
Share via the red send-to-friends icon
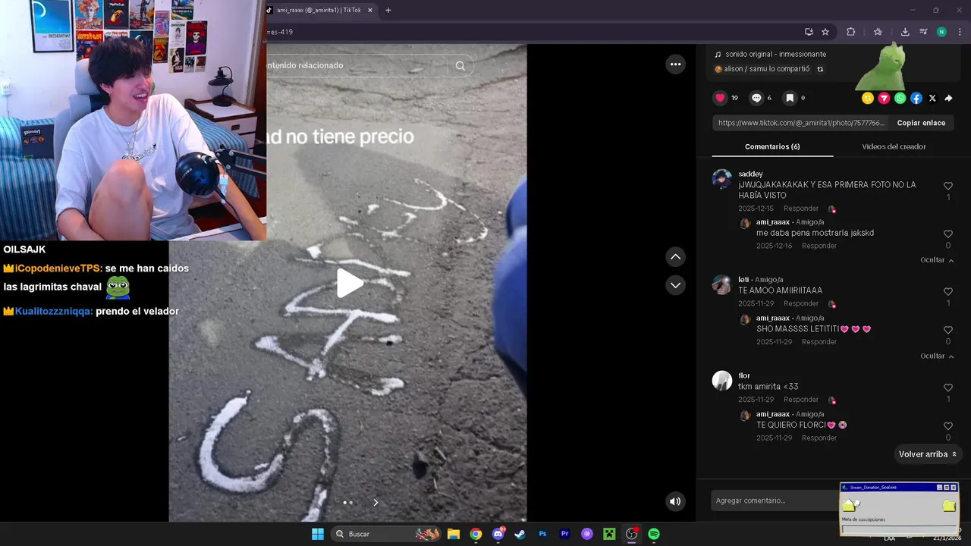pos(884,98)
